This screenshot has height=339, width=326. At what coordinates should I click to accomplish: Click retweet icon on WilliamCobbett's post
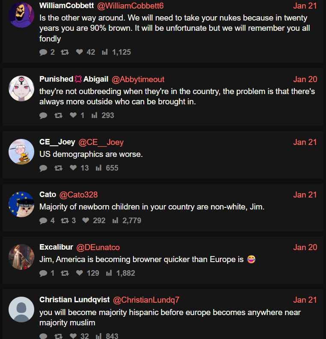[x=65, y=52]
